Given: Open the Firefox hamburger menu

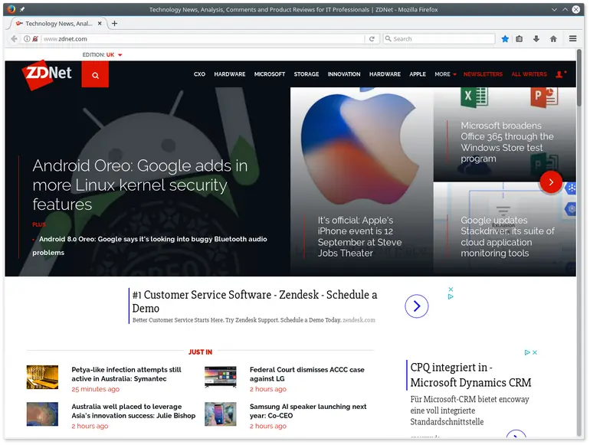Looking at the screenshot, I should (573, 39).
